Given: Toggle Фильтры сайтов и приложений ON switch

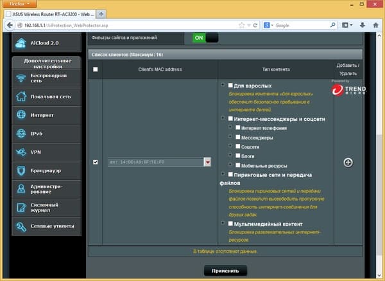Looking at the screenshot, I should coord(205,38).
